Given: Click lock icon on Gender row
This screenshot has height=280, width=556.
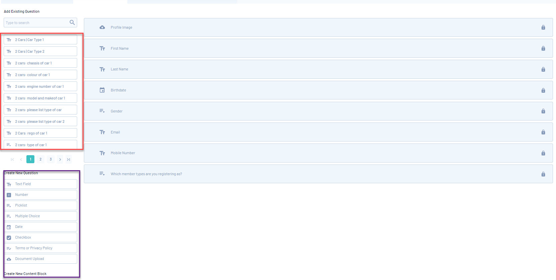Looking at the screenshot, I should click(543, 111).
